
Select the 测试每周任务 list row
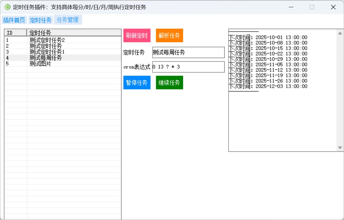[46, 58]
